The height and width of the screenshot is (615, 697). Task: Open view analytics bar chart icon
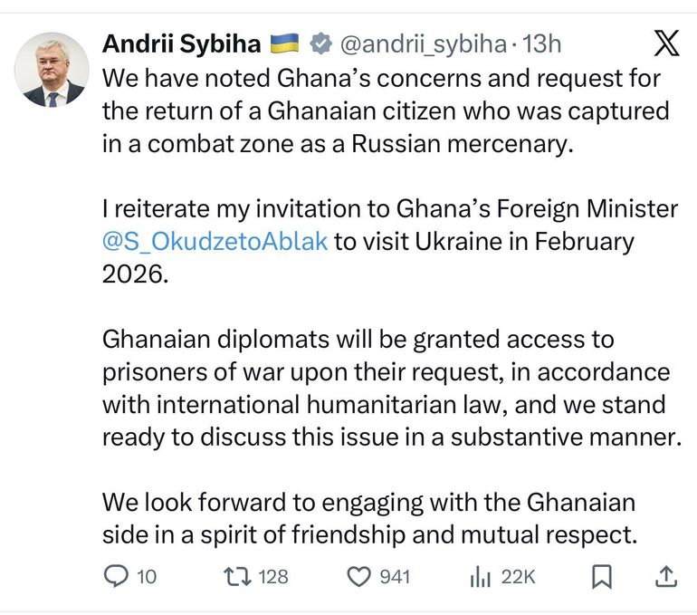(479, 576)
